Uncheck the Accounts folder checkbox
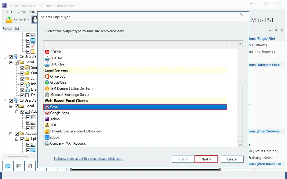Image resolution: width=287 pixels, height=179 pixels. click(17, 134)
